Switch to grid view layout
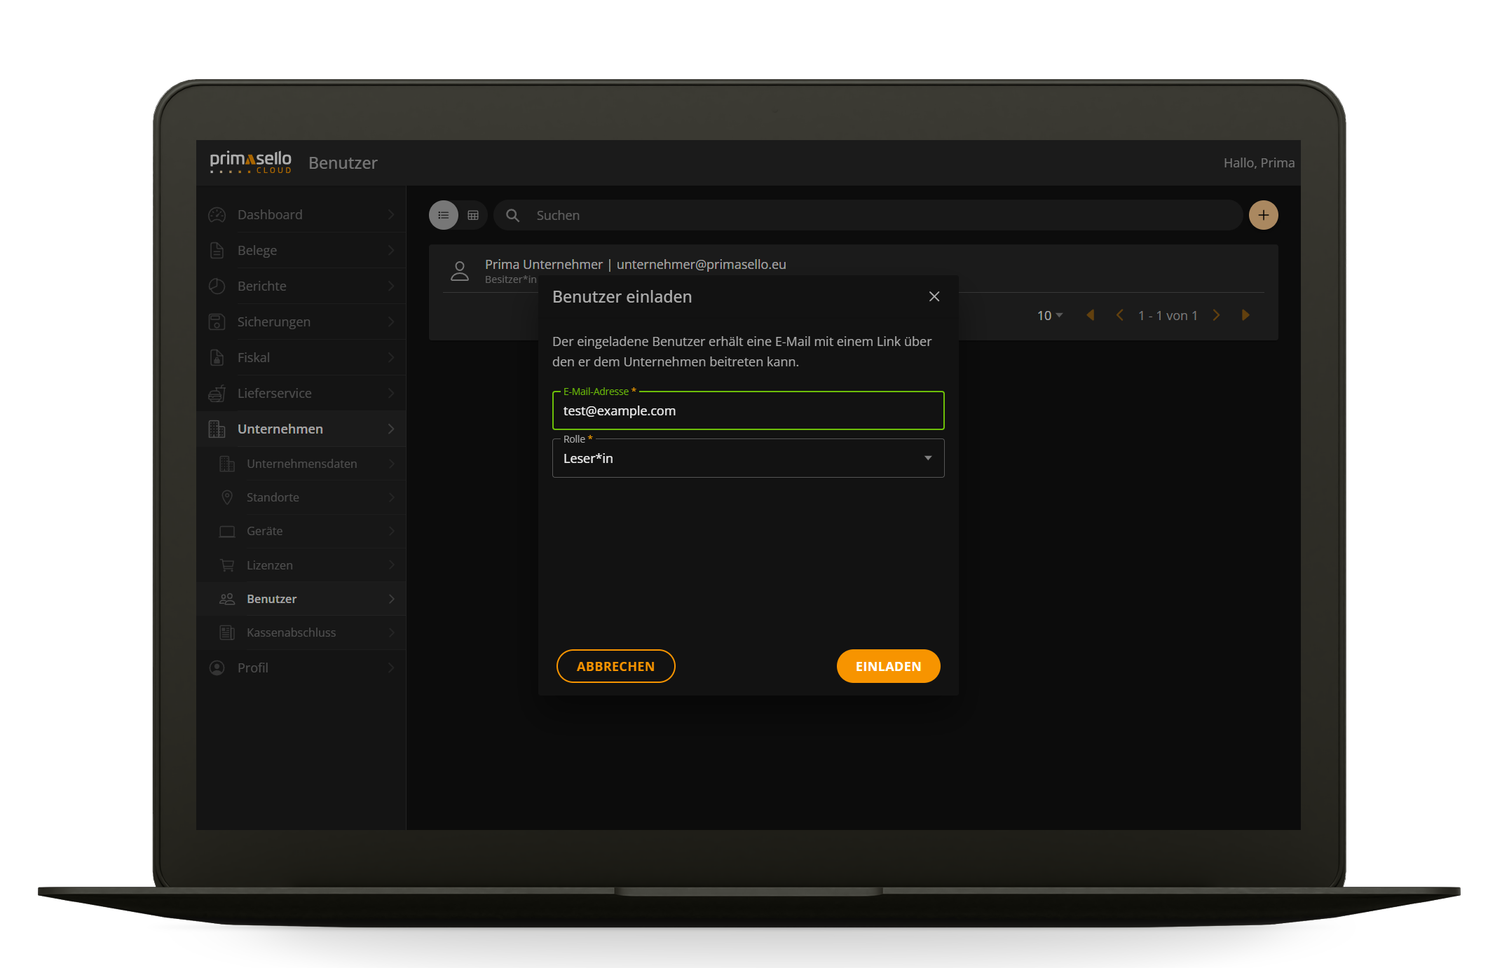Image resolution: width=1502 pixels, height=968 pixels. pos(473,215)
